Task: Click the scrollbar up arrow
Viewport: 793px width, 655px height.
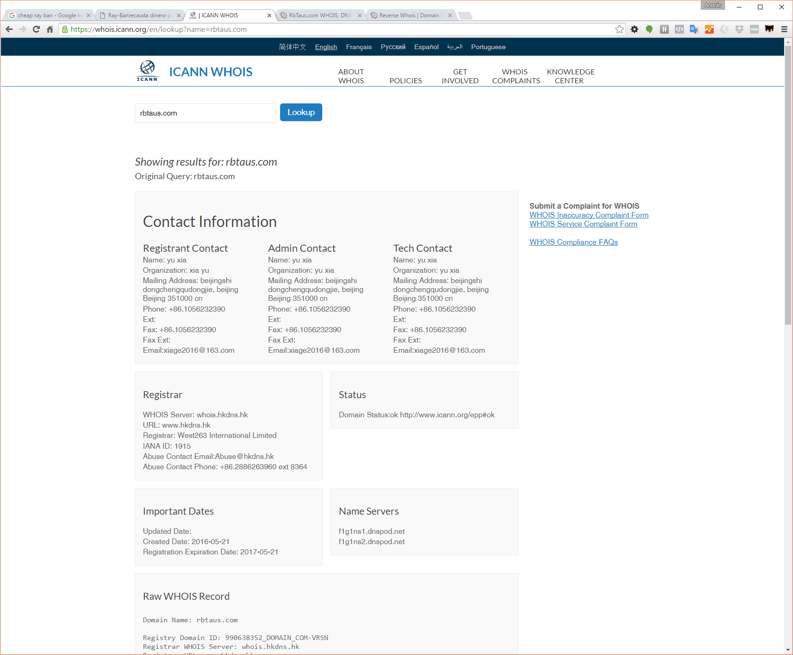Action: (x=788, y=42)
